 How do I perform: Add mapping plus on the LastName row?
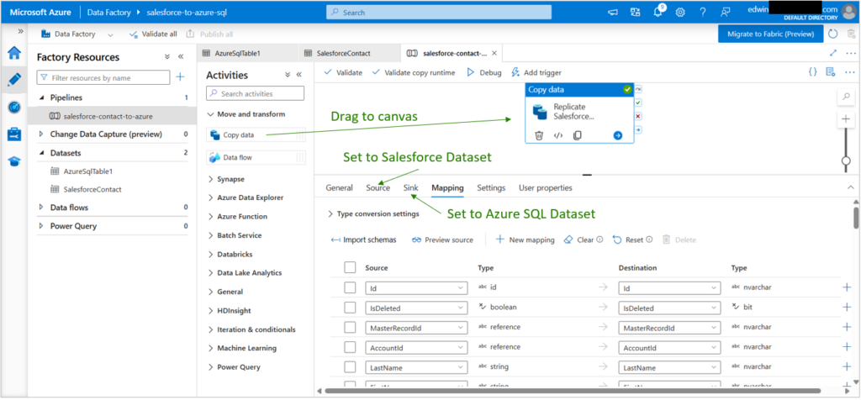[847, 366]
